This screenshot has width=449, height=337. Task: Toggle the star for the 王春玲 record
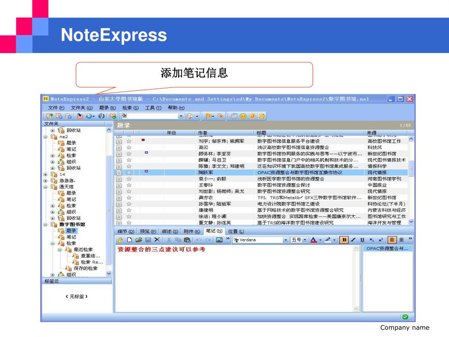click(x=129, y=185)
